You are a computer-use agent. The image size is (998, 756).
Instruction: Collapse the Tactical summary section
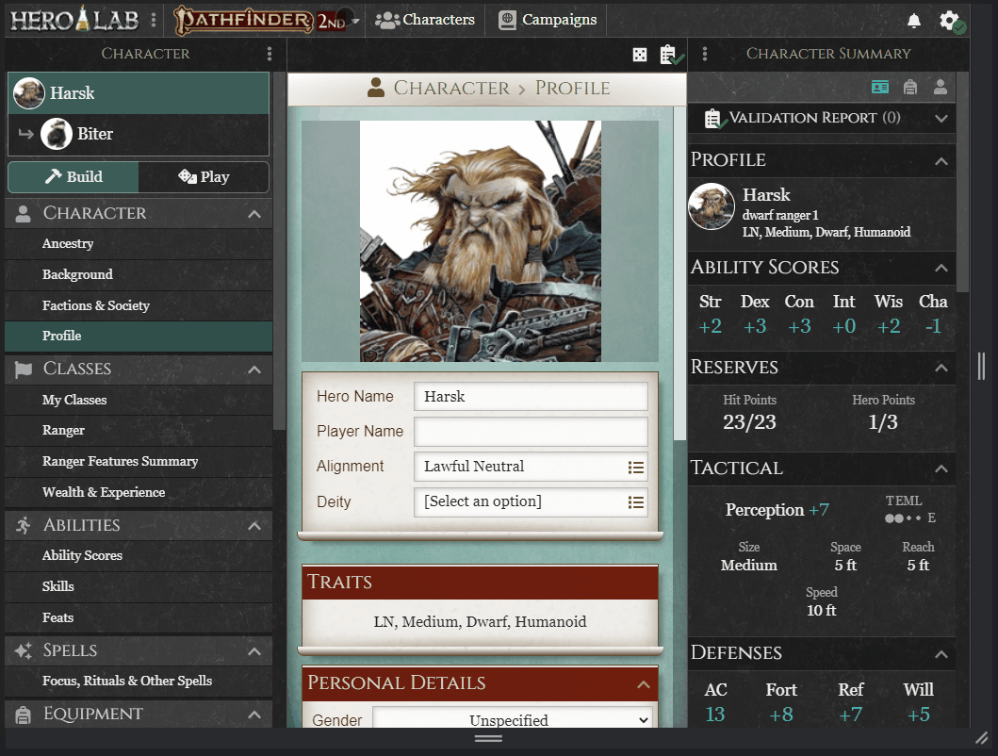click(x=941, y=468)
